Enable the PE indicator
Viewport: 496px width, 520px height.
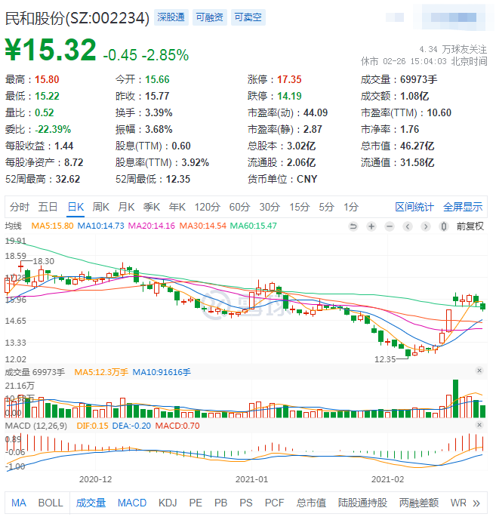(196, 503)
